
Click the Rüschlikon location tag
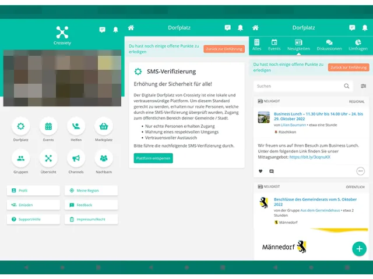[285, 132]
